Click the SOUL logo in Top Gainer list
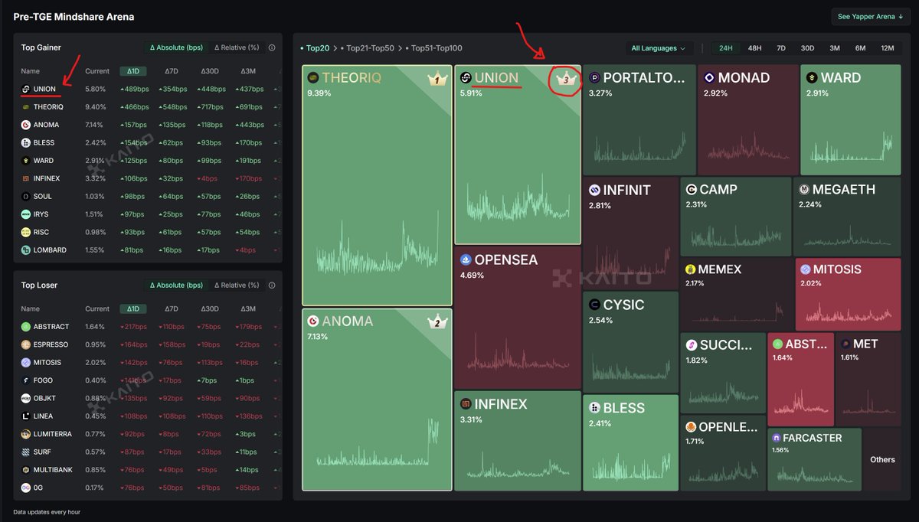The width and height of the screenshot is (919, 522). (x=26, y=197)
